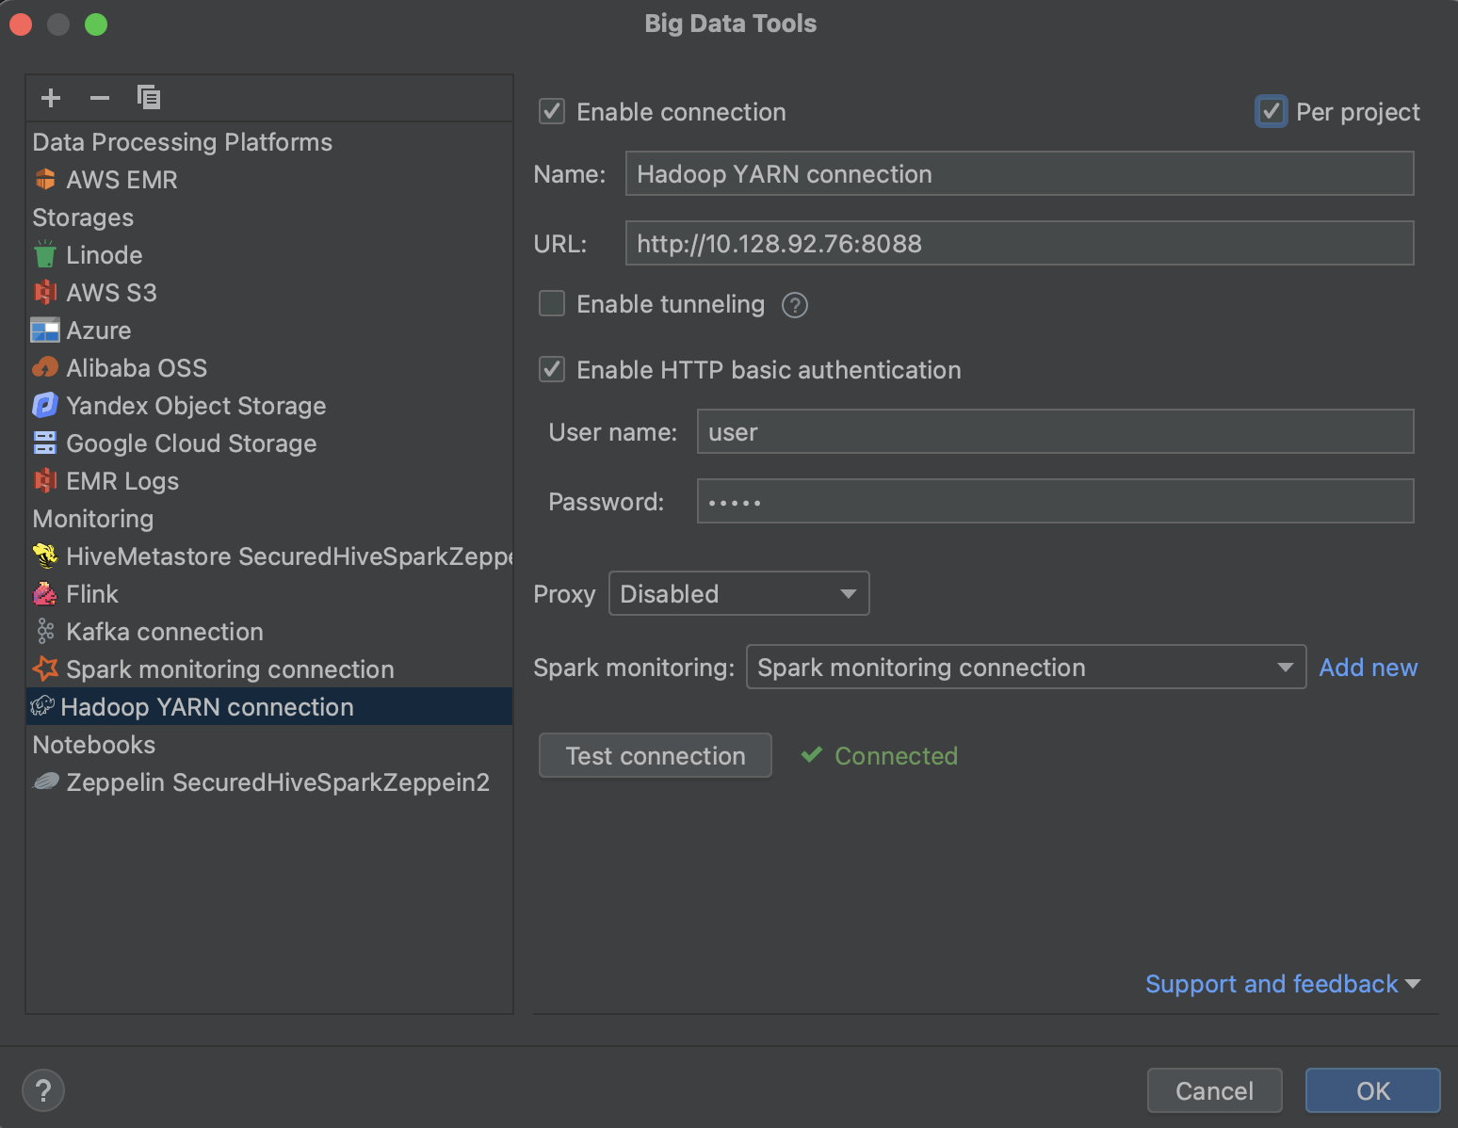This screenshot has width=1458, height=1128.
Task: Click the duplicate connection icon
Action: 148,97
